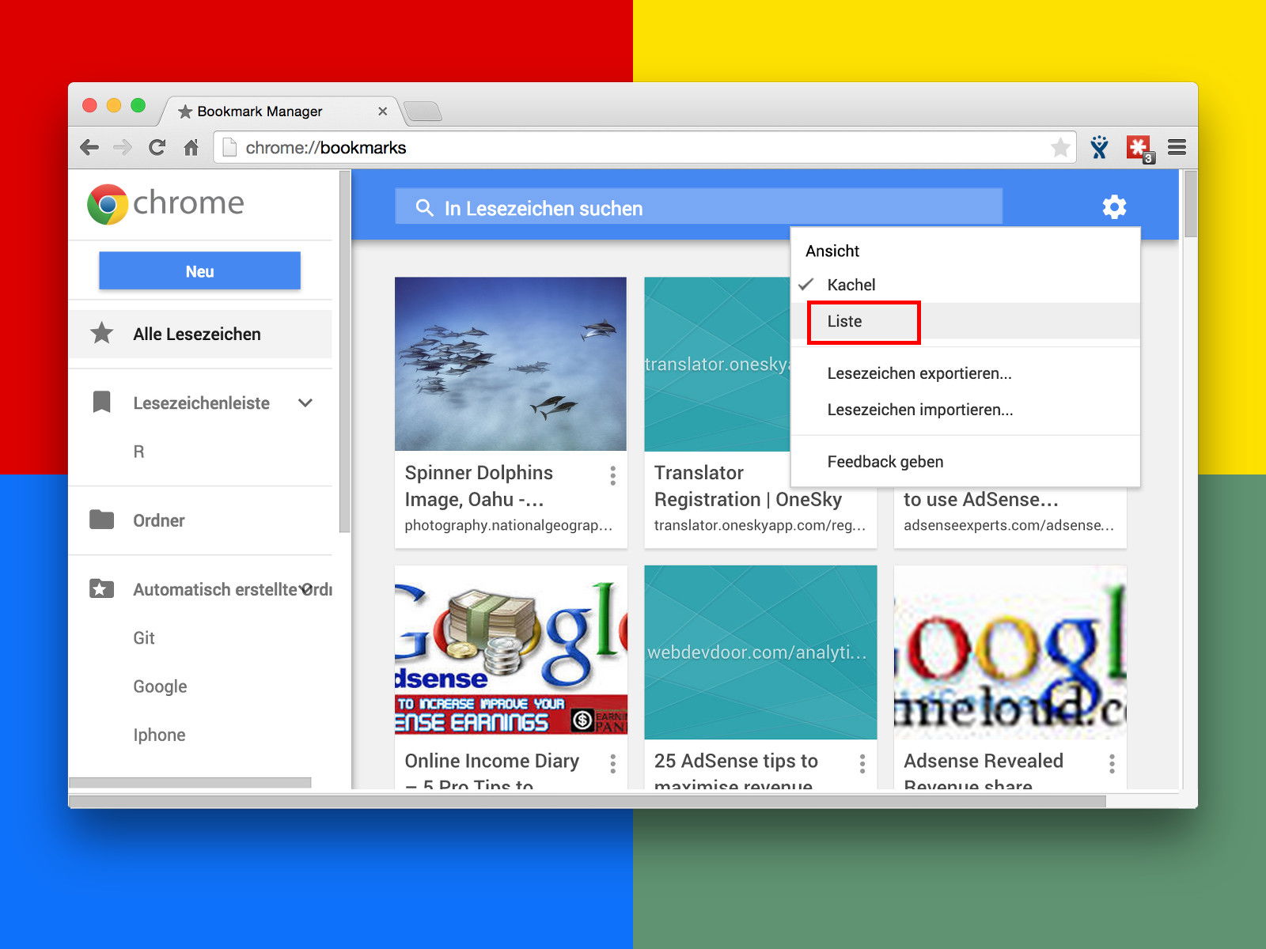Open options for Adsense Revealed bookmark
This screenshot has width=1266, height=949.
[1112, 763]
